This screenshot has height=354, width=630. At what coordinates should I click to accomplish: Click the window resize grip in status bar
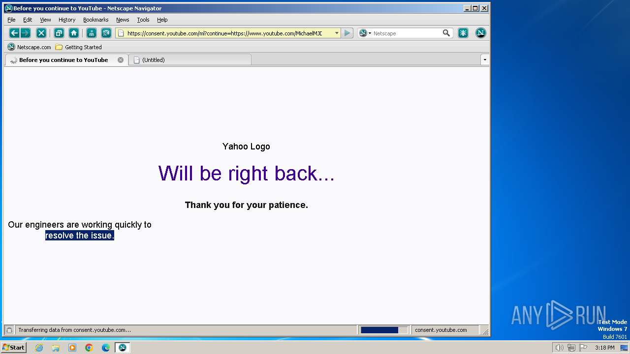click(485, 331)
